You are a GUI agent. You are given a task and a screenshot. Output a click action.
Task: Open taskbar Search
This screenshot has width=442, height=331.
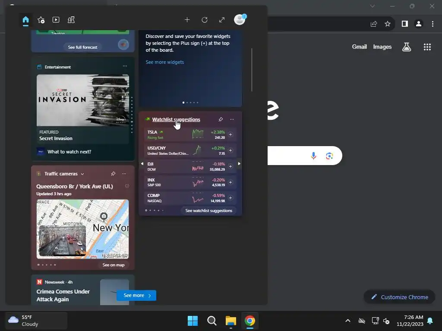212,321
